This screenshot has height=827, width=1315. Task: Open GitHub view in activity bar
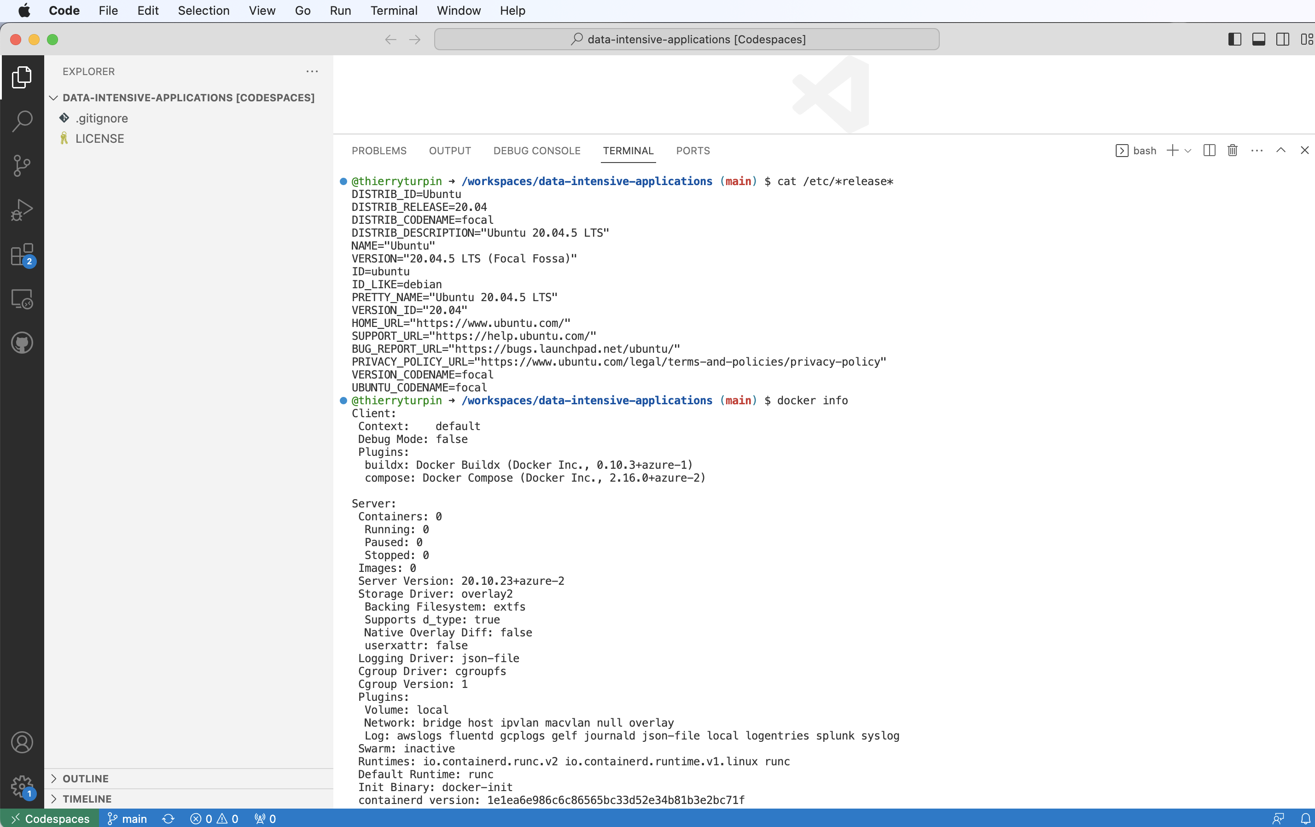(22, 343)
